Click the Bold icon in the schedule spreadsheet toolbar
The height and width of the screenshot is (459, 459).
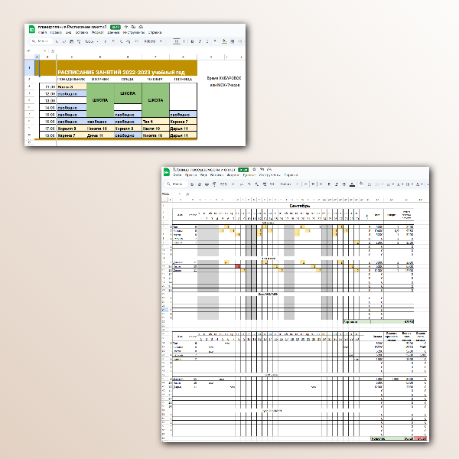[191, 41]
